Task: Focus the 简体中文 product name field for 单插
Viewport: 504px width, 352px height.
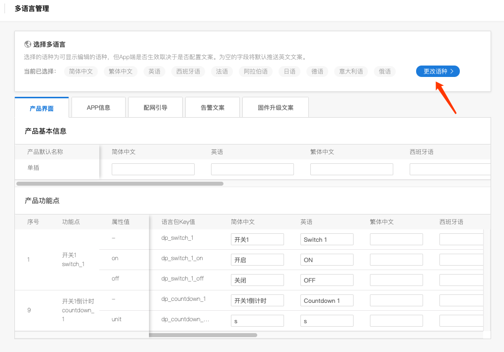Action: [153, 169]
